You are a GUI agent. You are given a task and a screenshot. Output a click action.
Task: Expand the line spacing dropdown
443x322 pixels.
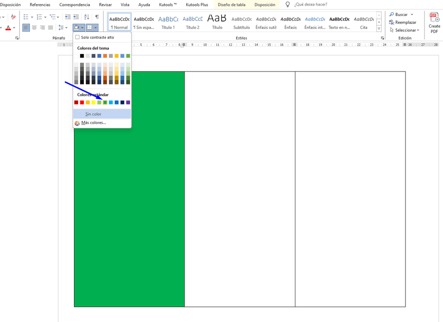pos(66,27)
